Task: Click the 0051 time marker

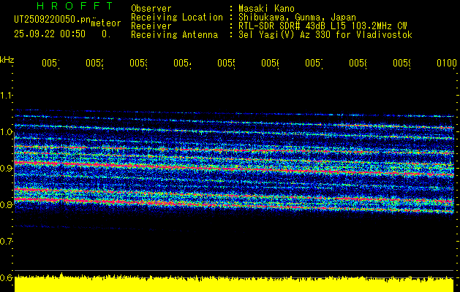Action: coord(50,63)
